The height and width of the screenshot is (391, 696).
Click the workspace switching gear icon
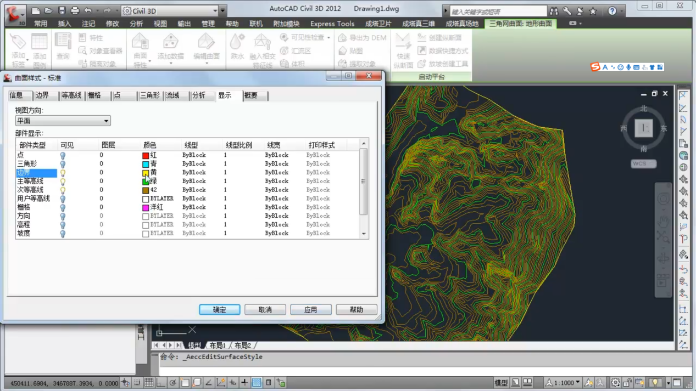click(615, 383)
